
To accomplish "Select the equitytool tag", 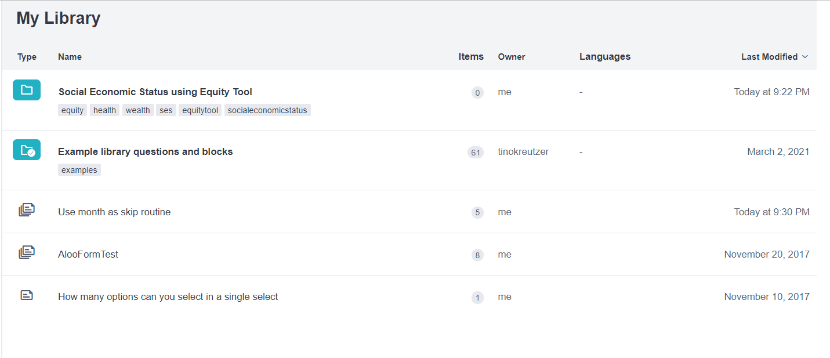I will [200, 110].
